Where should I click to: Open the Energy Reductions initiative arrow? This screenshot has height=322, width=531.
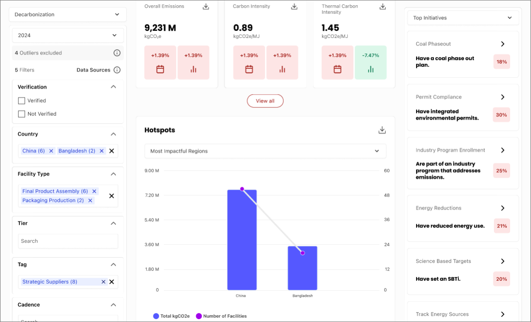pyautogui.click(x=503, y=208)
